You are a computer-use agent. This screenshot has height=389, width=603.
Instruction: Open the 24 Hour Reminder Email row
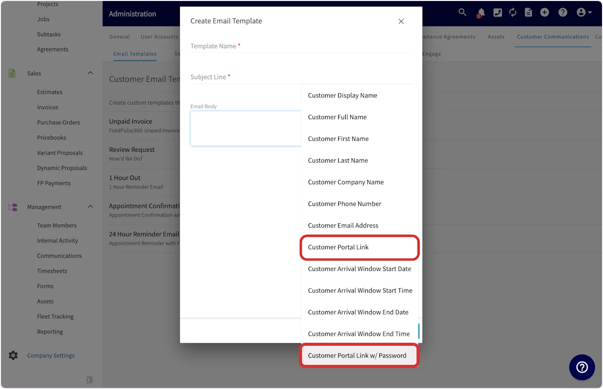[144, 238]
